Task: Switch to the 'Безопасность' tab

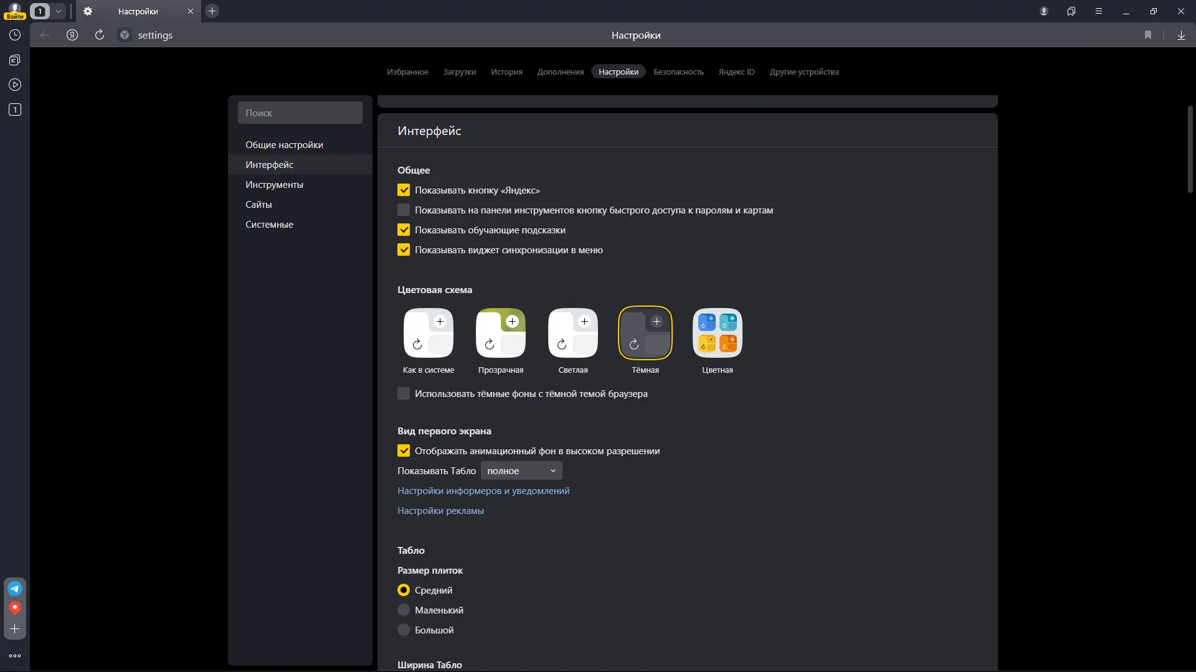Action: point(678,72)
